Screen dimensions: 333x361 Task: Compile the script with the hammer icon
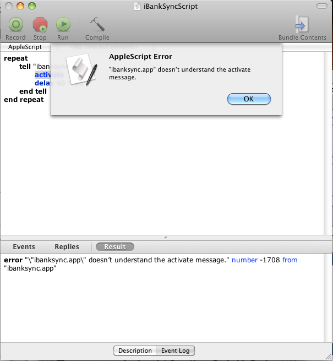pyautogui.click(x=97, y=24)
